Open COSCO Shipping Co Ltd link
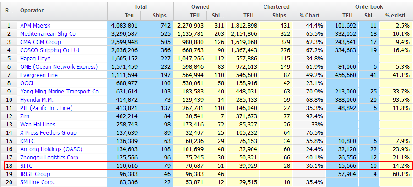Image resolution: width=413 pixels, height=187 pixels. (x=50, y=50)
